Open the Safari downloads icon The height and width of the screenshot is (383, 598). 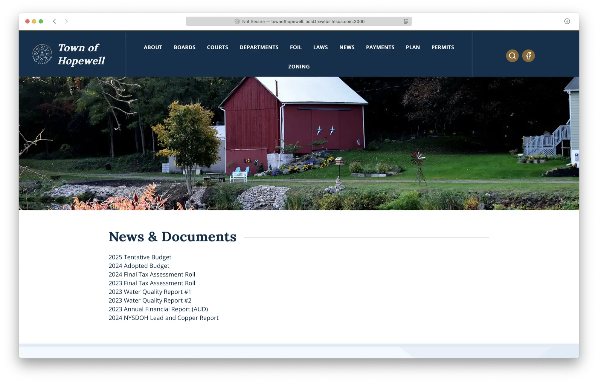(567, 21)
